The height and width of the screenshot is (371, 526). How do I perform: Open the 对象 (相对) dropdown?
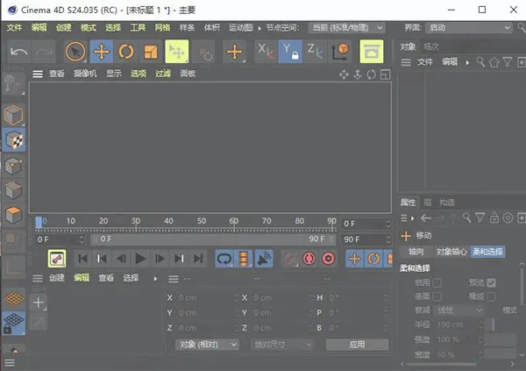[x=207, y=345]
